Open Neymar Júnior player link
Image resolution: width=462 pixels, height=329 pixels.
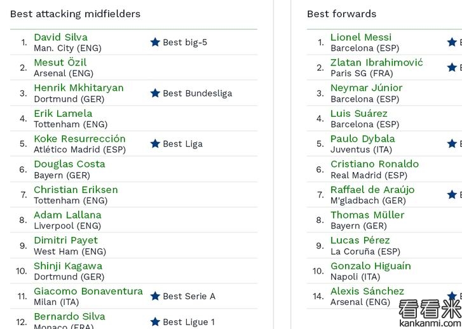tap(366, 88)
